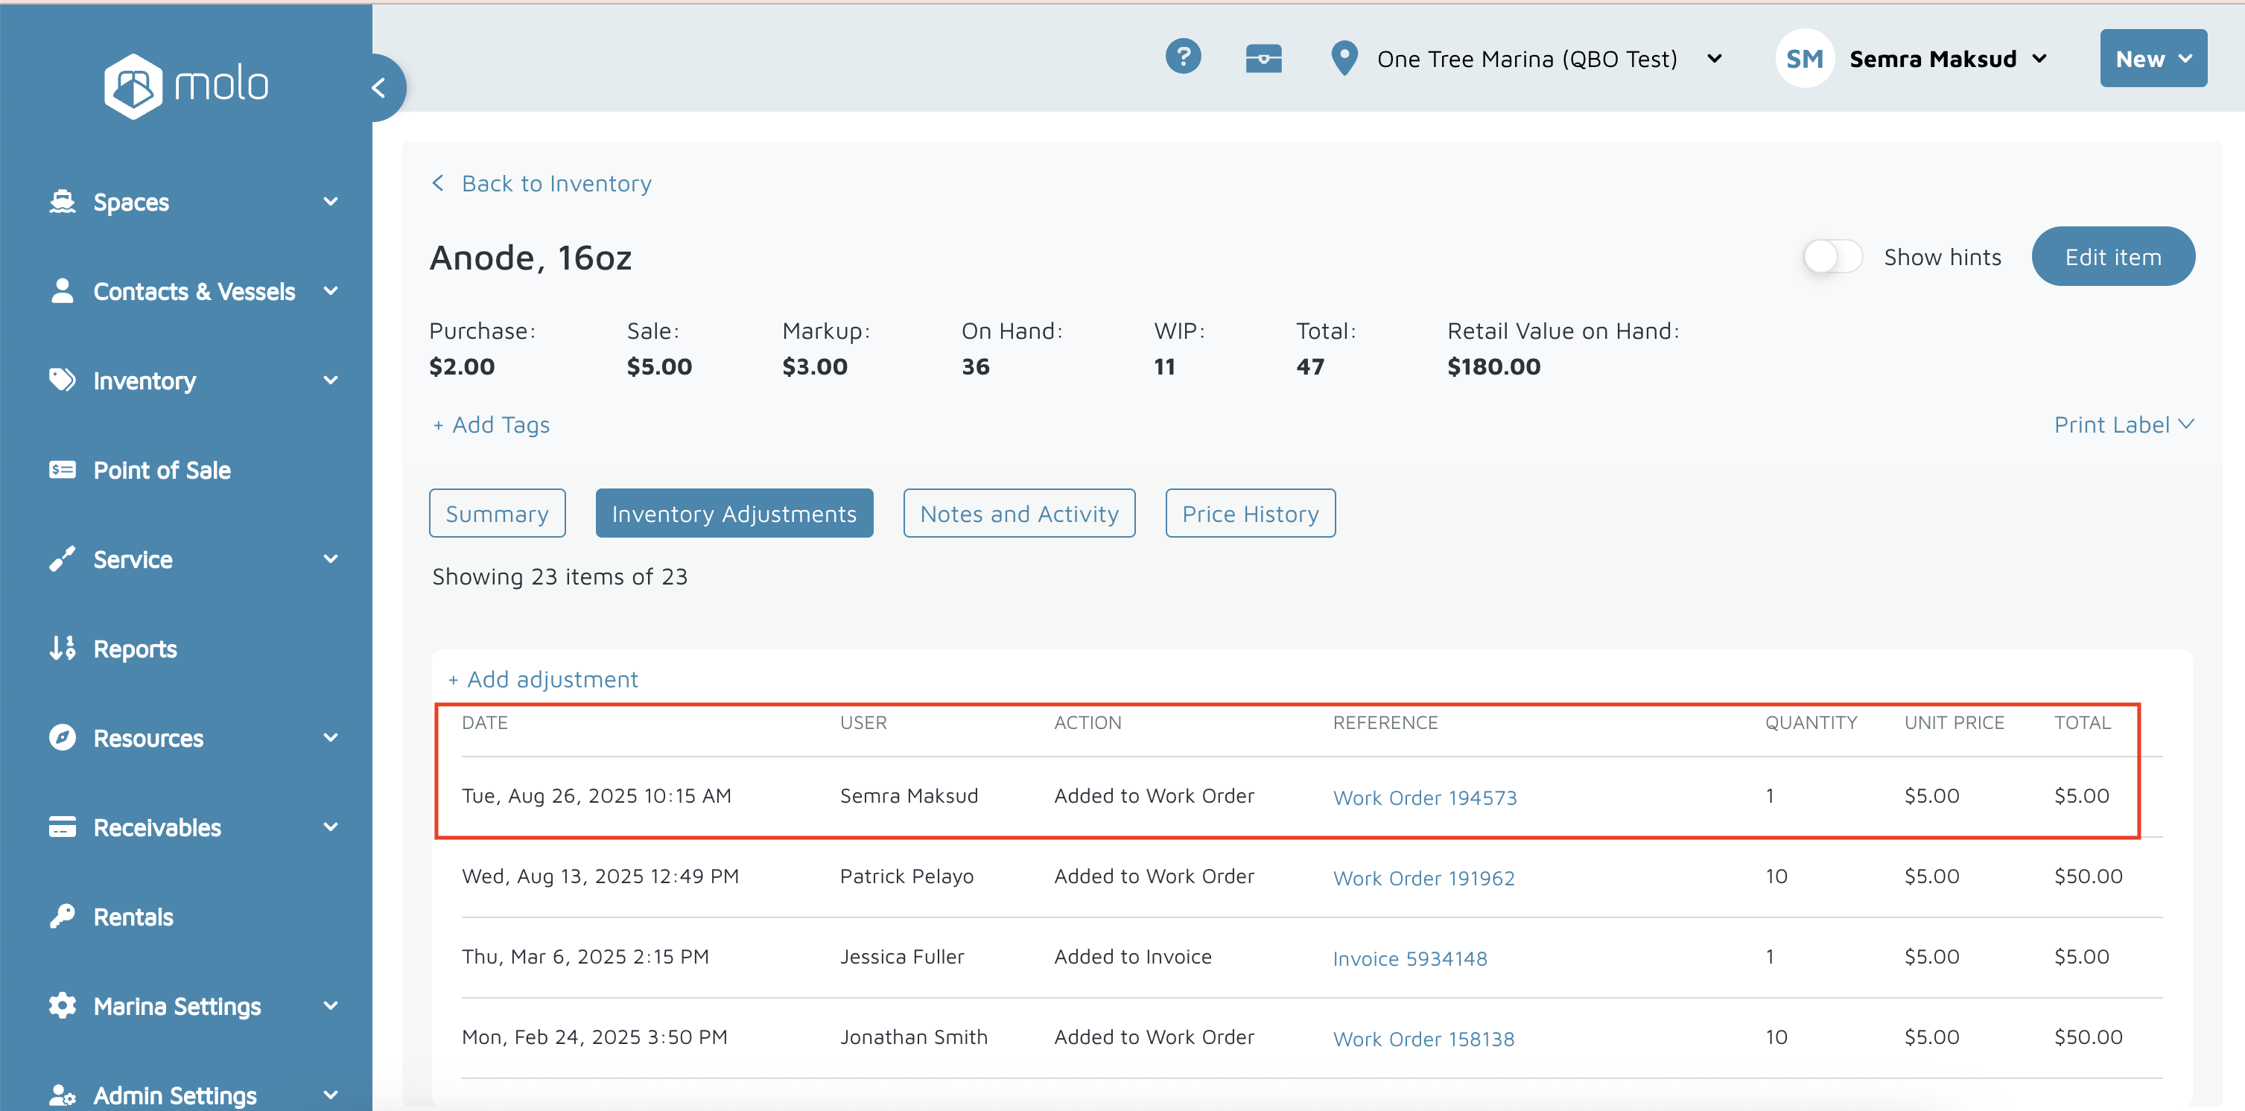Open the cash drawer icon in header
Image resolution: width=2245 pixels, height=1111 pixels.
(x=1263, y=58)
